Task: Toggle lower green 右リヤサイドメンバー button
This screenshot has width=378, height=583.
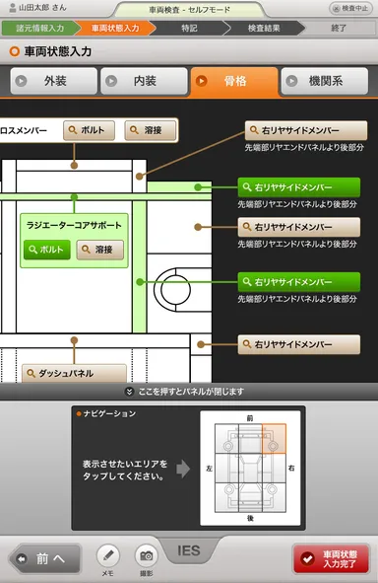Action: [x=299, y=282]
